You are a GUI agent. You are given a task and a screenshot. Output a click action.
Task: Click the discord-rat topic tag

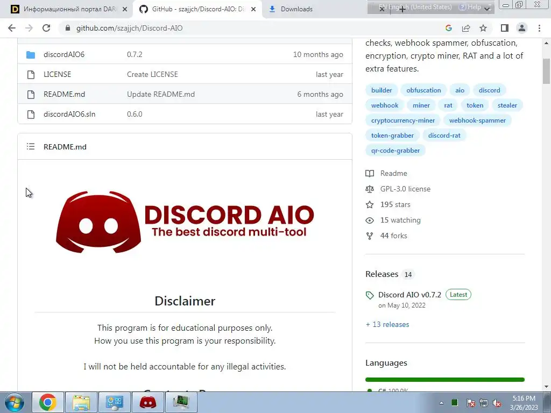click(444, 136)
